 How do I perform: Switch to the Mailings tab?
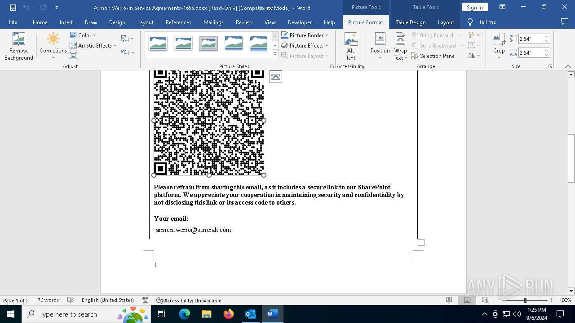(x=213, y=22)
